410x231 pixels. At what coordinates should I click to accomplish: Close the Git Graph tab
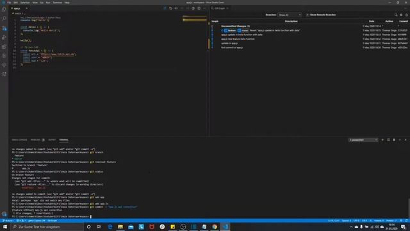[228, 8]
